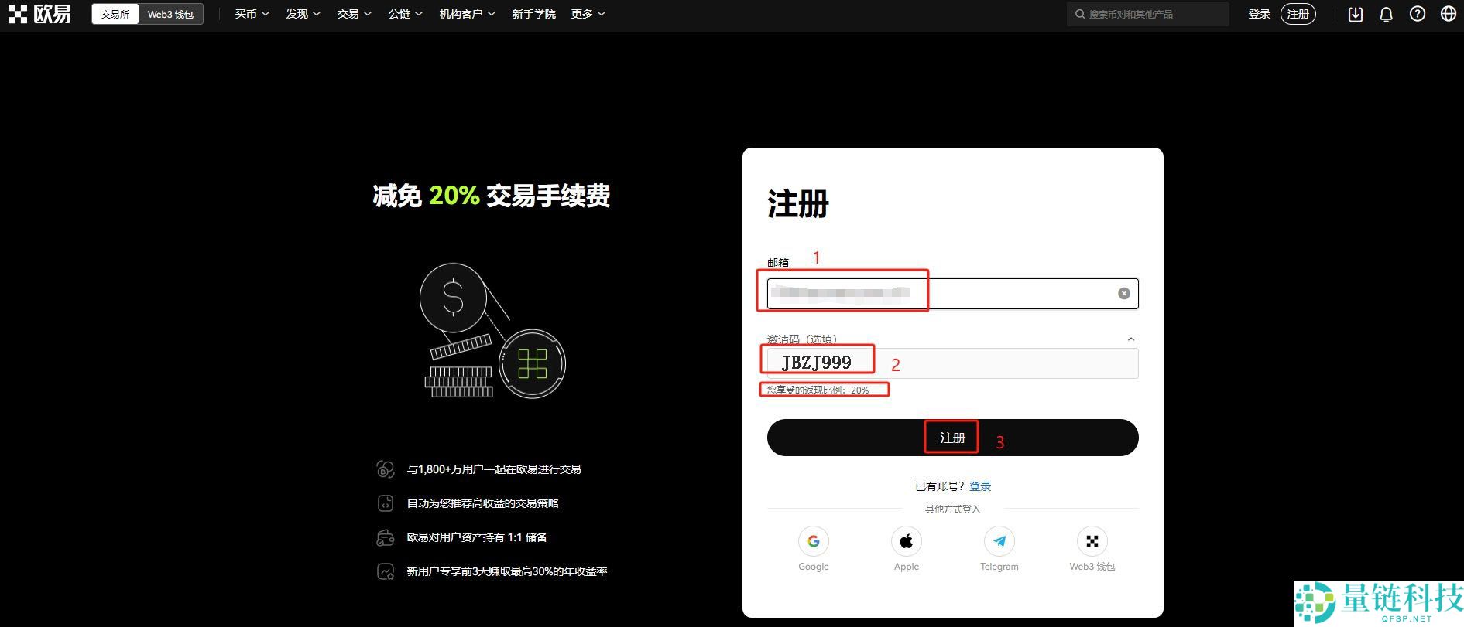
Task: Collapse the 邀请码 section chevron
Action: [1131, 339]
